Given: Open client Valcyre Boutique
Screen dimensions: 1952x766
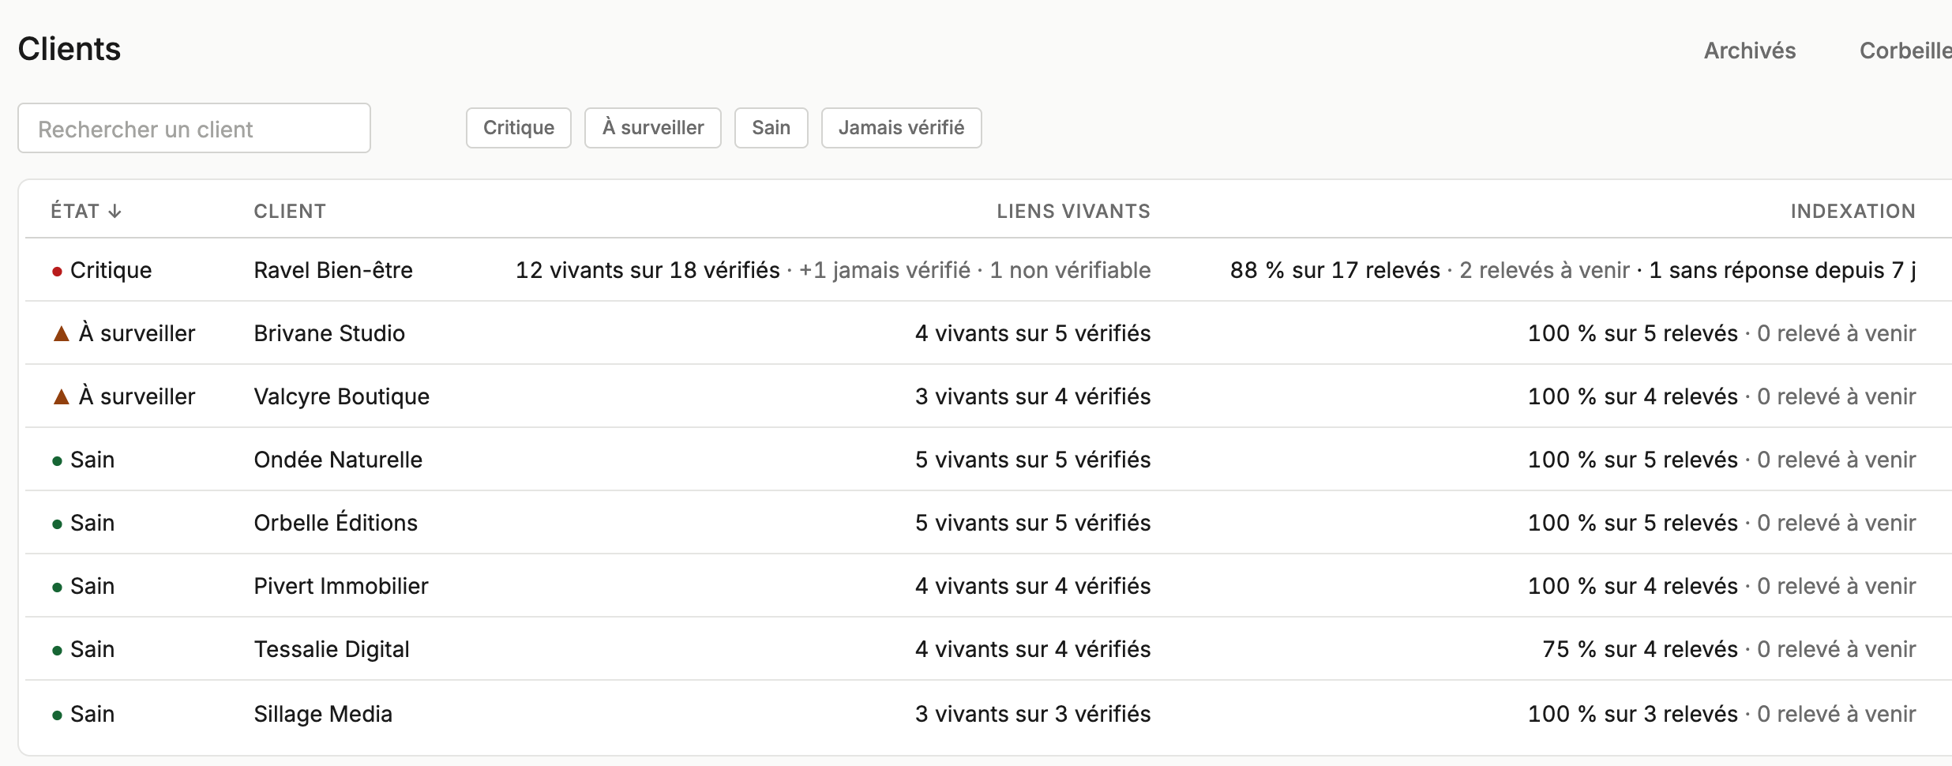Looking at the screenshot, I should point(342,396).
